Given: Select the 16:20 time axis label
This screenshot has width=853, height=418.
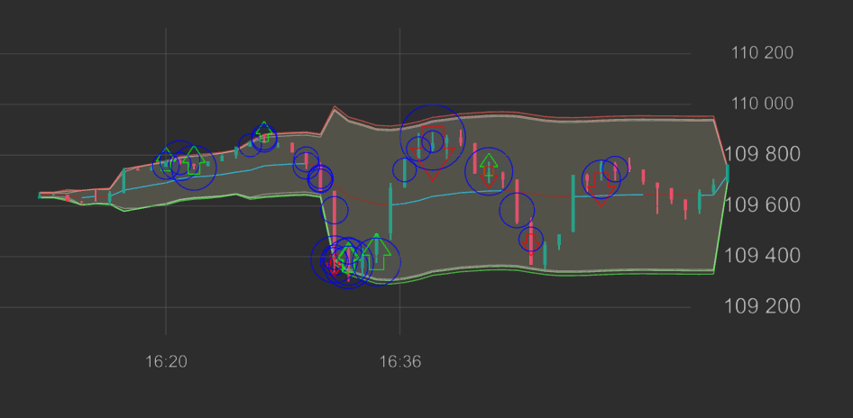Looking at the screenshot, I should click(x=166, y=361).
